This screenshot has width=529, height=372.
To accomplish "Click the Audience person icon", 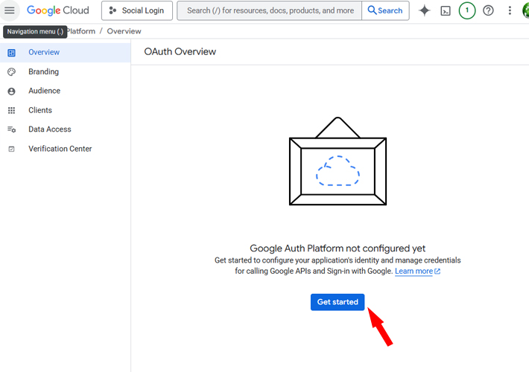I will click(11, 92).
